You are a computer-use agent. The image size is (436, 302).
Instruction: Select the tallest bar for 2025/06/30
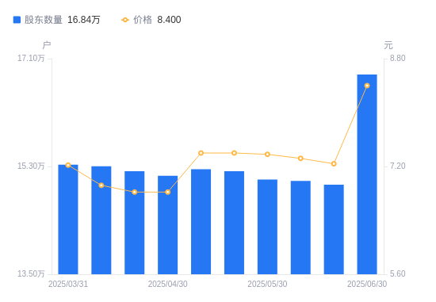[x=367, y=174]
